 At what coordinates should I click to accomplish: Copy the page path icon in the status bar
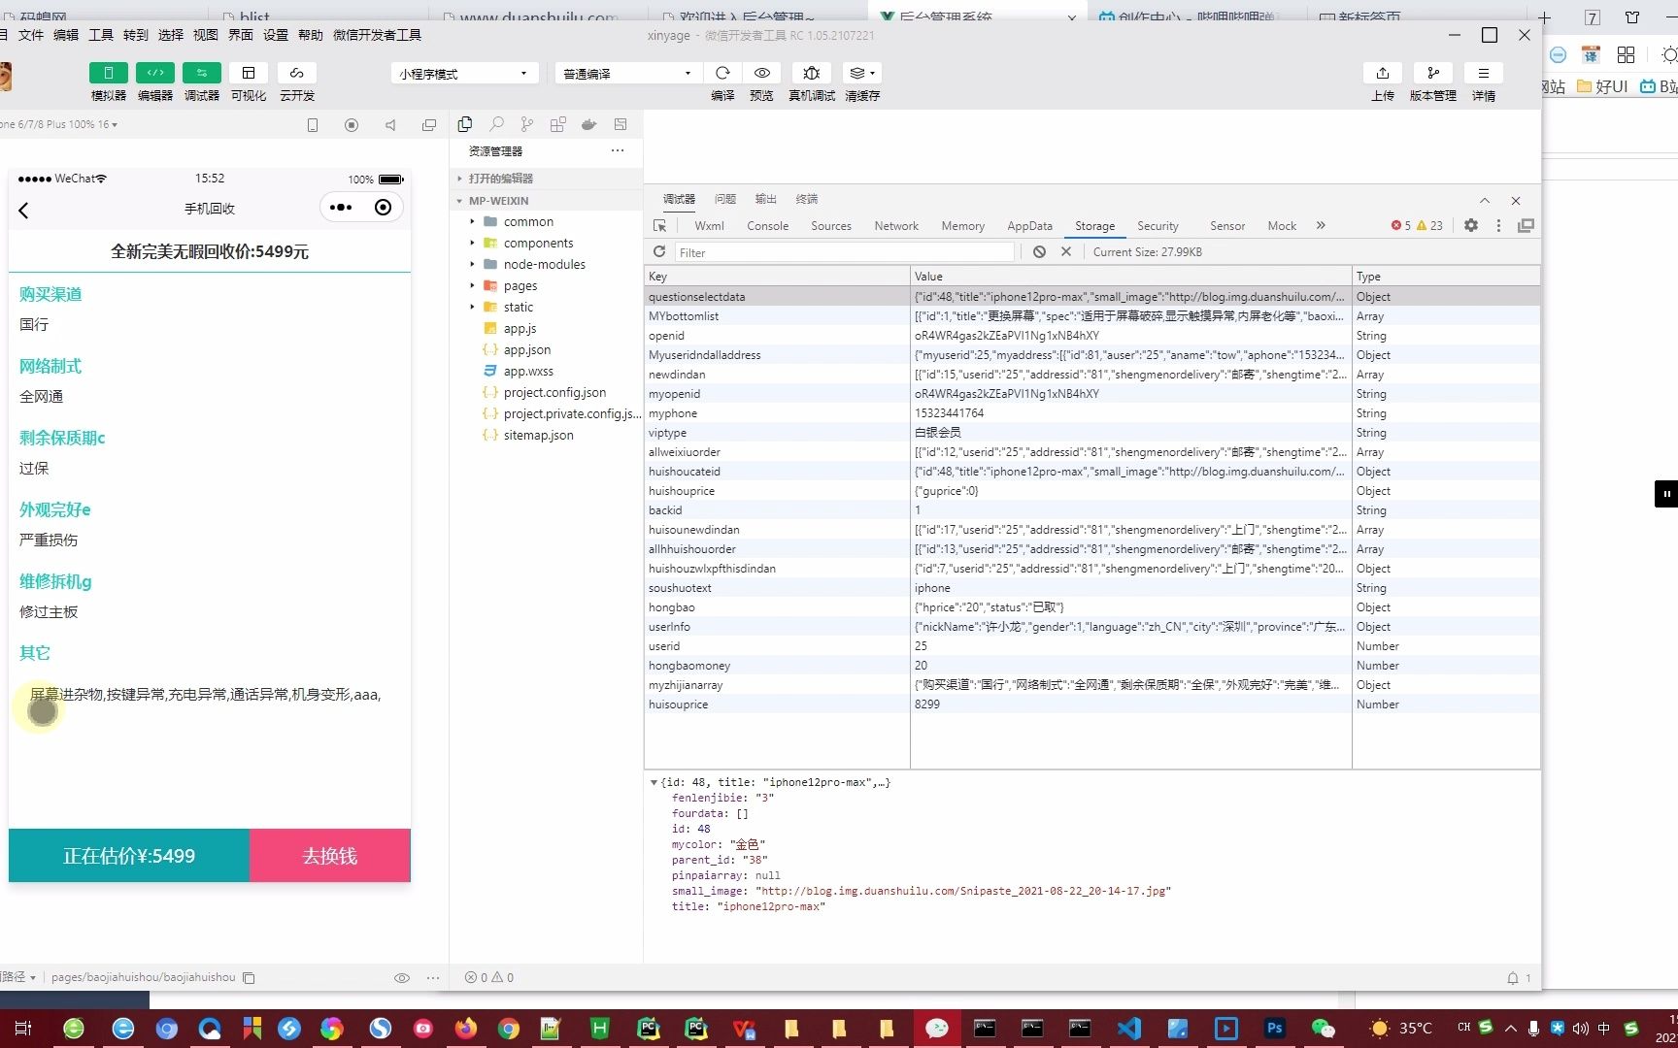[x=249, y=978]
